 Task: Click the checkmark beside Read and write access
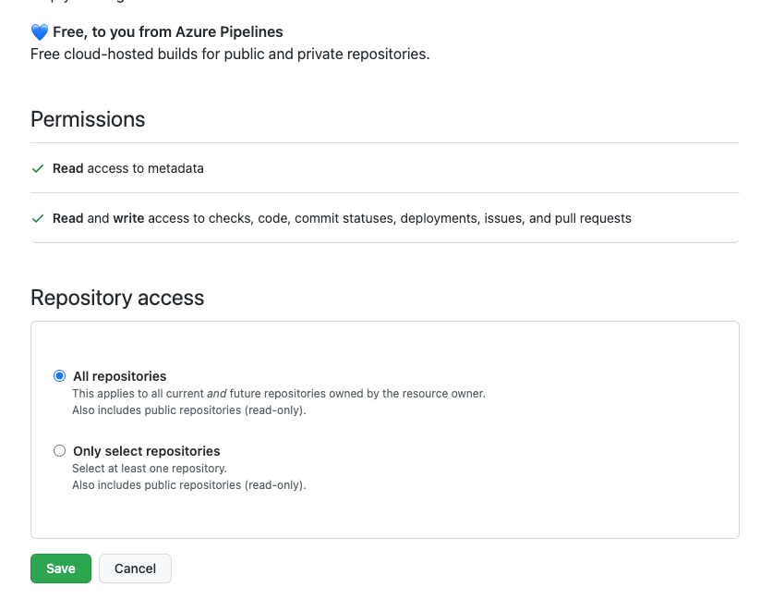pyautogui.click(x=38, y=219)
